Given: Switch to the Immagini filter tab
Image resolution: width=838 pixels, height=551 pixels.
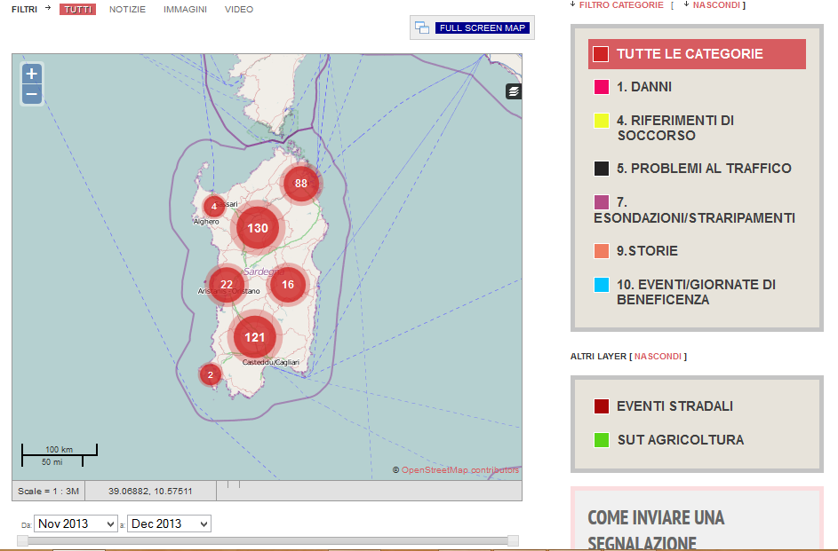Looking at the screenshot, I should pos(185,10).
